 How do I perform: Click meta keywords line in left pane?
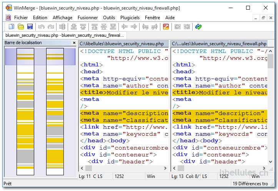124,134
